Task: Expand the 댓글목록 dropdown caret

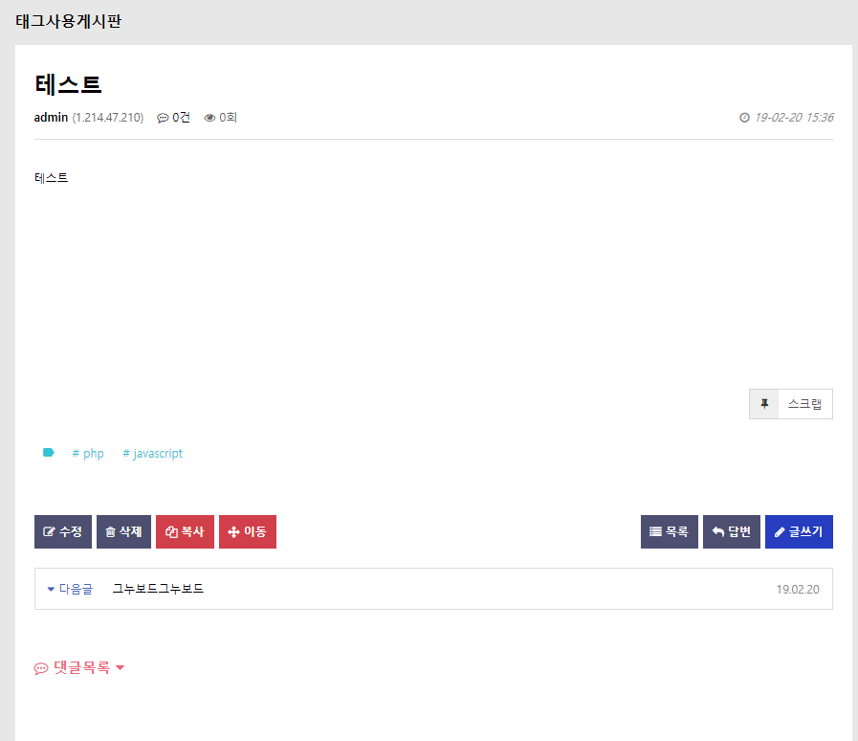Action: click(121, 668)
